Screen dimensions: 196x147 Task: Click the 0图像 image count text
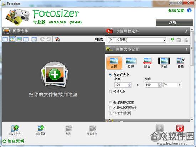click(99, 39)
